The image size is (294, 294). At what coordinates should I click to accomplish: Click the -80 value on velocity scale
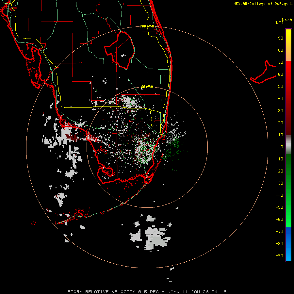[279, 244]
